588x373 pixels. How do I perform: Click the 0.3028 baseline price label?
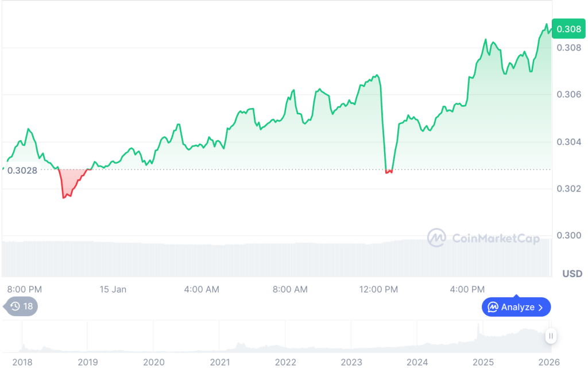(22, 170)
